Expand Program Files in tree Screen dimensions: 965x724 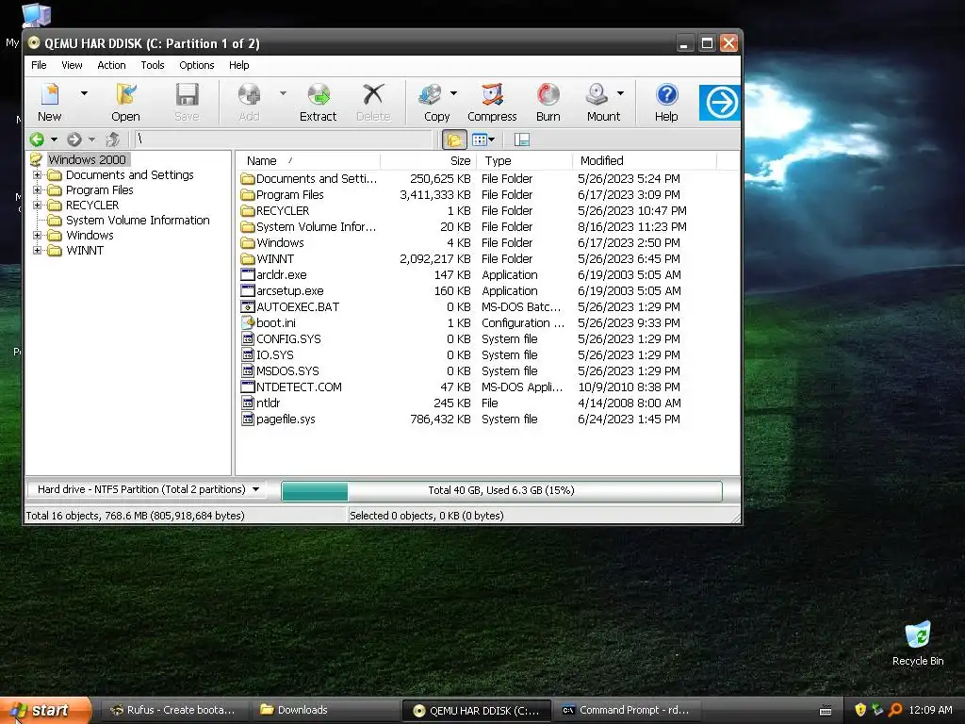(37, 190)
